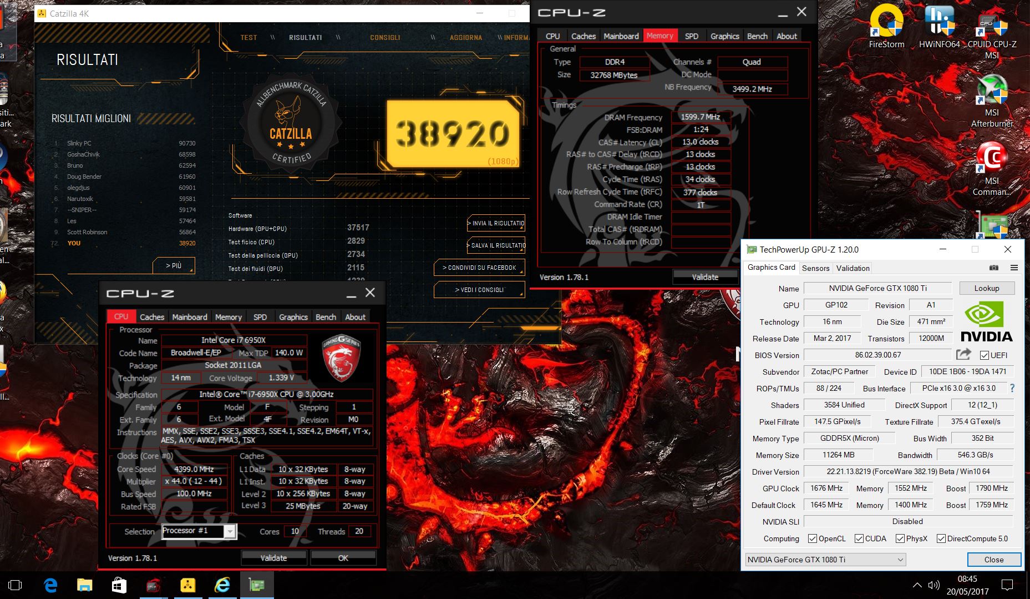Toggle the PhysX checkbox

coord(900,538)
